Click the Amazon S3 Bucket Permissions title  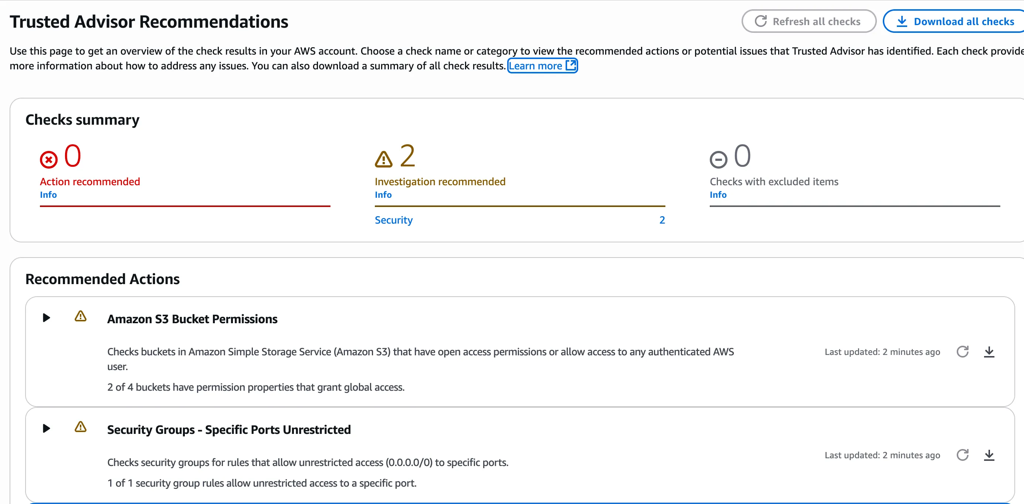(192, 319)
